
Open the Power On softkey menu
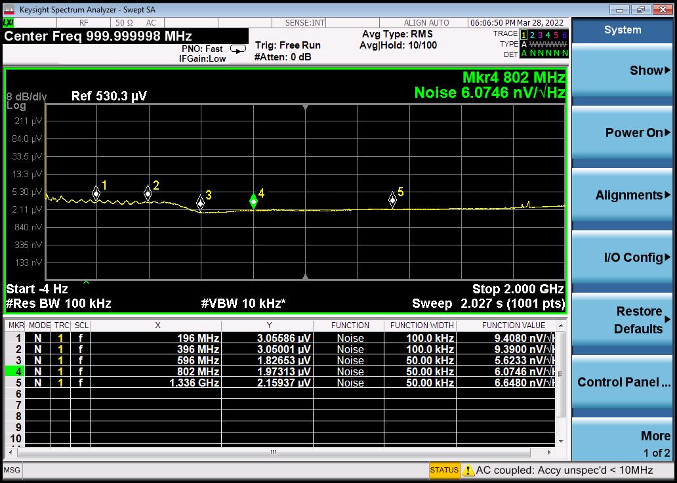622,133
